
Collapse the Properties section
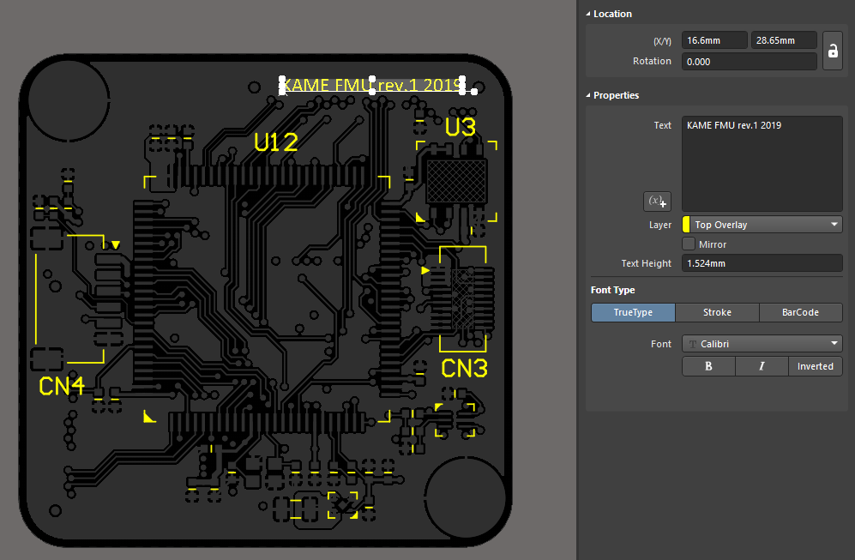point(589,95)
